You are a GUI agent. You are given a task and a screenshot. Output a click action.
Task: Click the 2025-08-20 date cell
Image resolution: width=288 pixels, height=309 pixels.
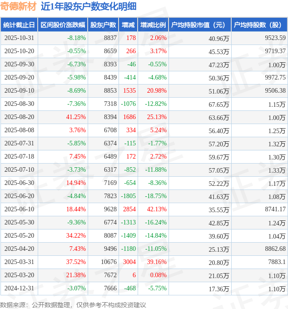point(19,117)
